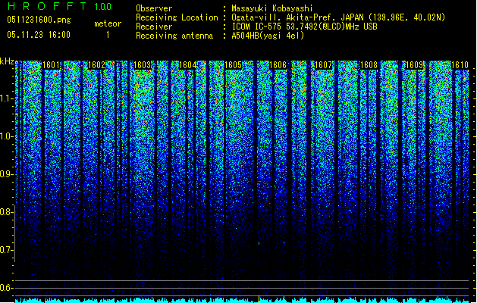Click the 1608 time marker
The image size is (477, 303).
click(x=369, y=65)
